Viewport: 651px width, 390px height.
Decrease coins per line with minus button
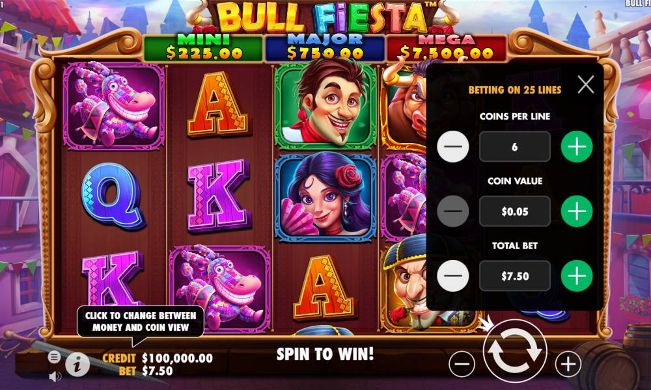pos(453,146)
